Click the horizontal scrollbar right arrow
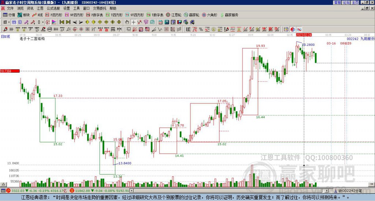Viewport: 375px width, 201px height. [x=327, y=191]
